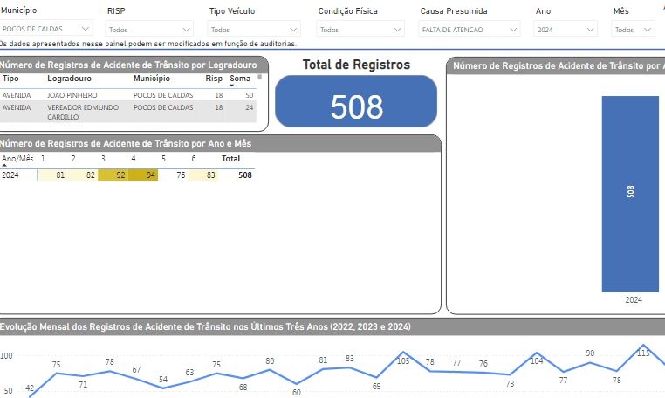Click the blue 2024 bar in chart
The width and height of the screenshot is (665, 398).
point(630,193)
